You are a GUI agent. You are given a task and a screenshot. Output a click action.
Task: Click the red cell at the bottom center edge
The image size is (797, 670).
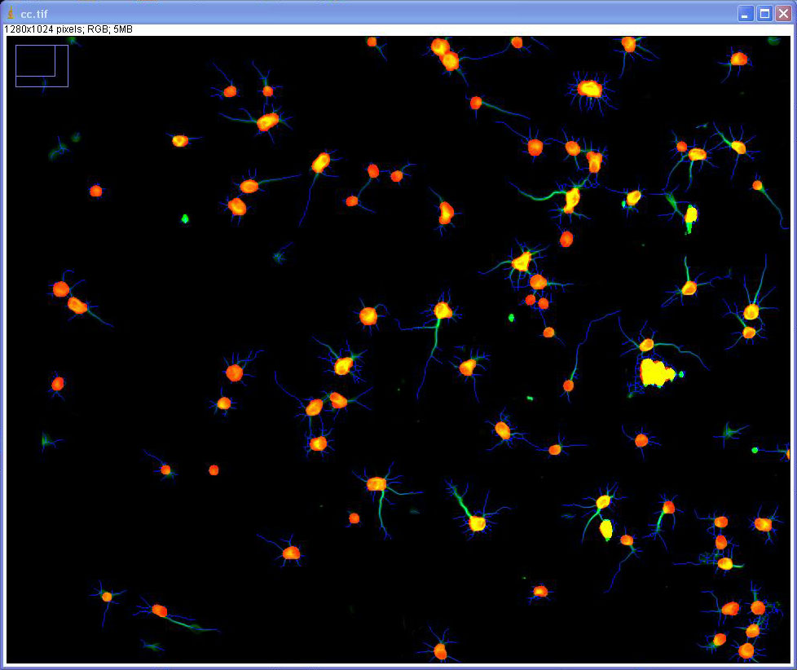click(x=440, y=650)
